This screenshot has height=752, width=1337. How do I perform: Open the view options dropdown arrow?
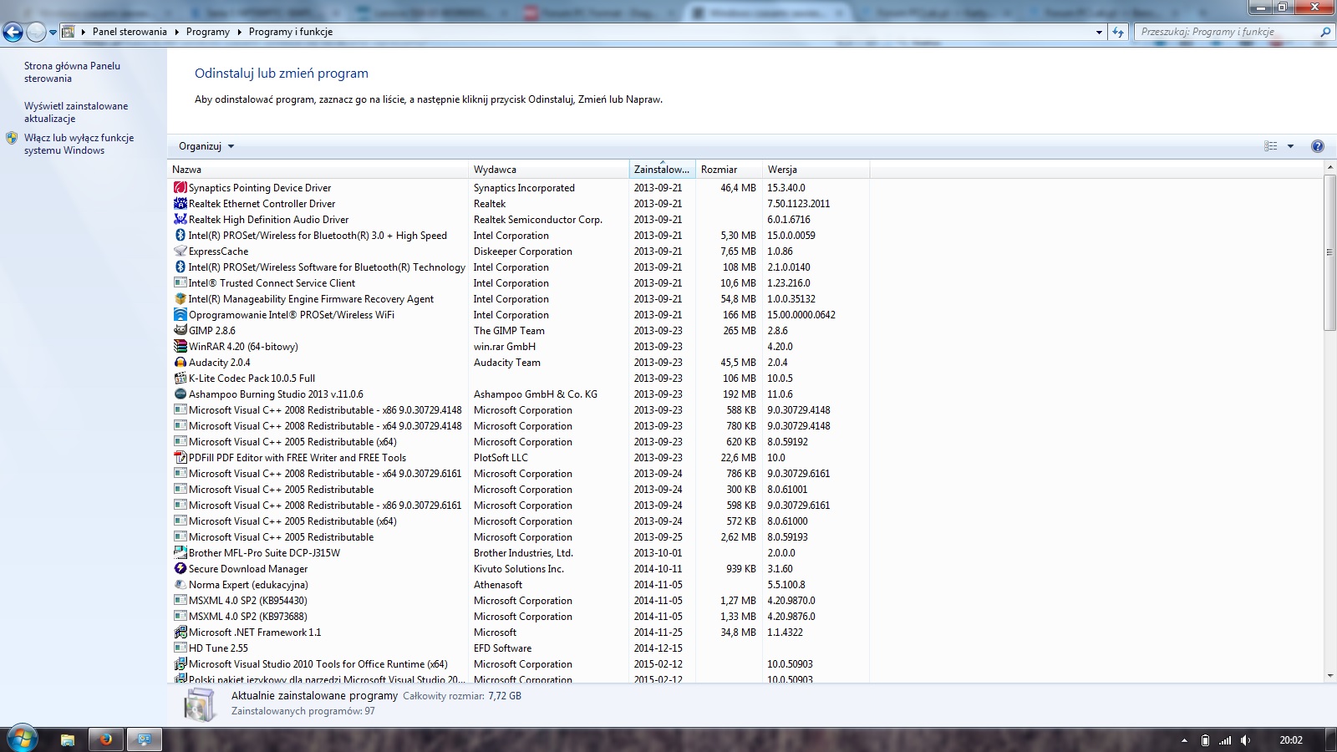(x=1290, y=146)
